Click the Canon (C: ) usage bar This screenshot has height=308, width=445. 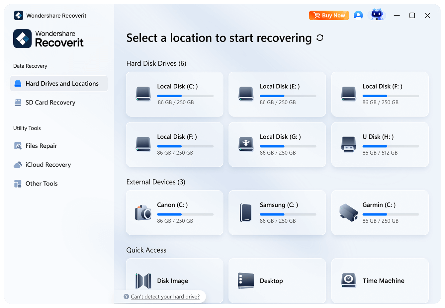[185, 214]
